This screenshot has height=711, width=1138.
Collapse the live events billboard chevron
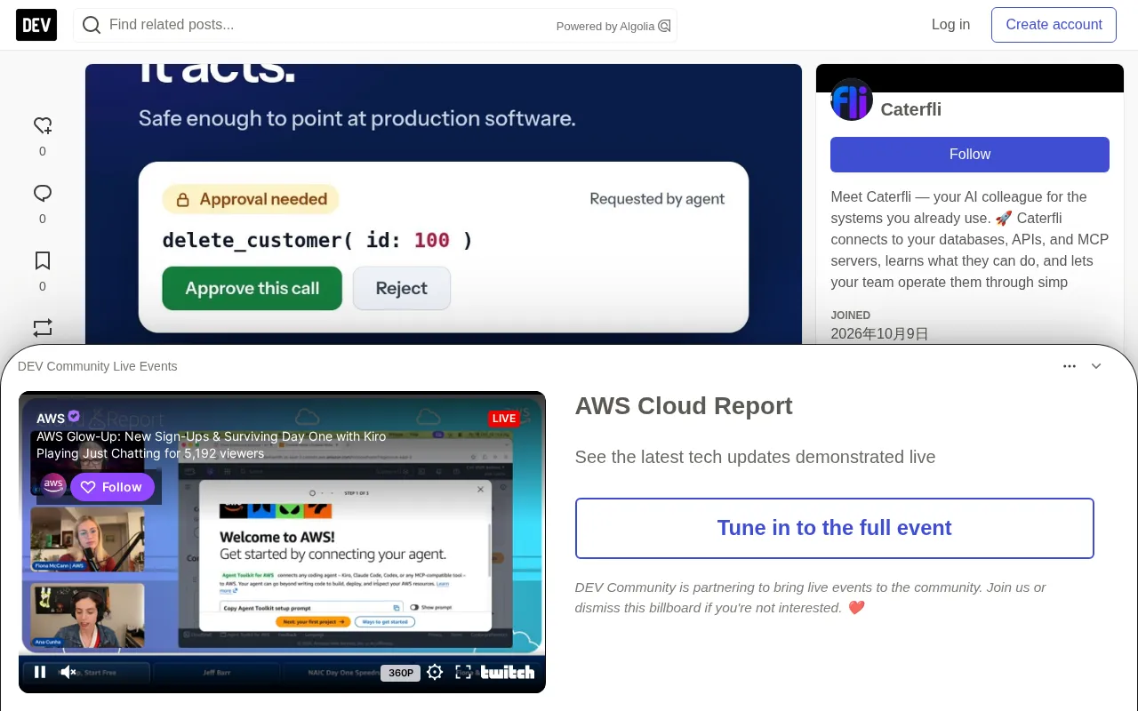coord(1096,366)
